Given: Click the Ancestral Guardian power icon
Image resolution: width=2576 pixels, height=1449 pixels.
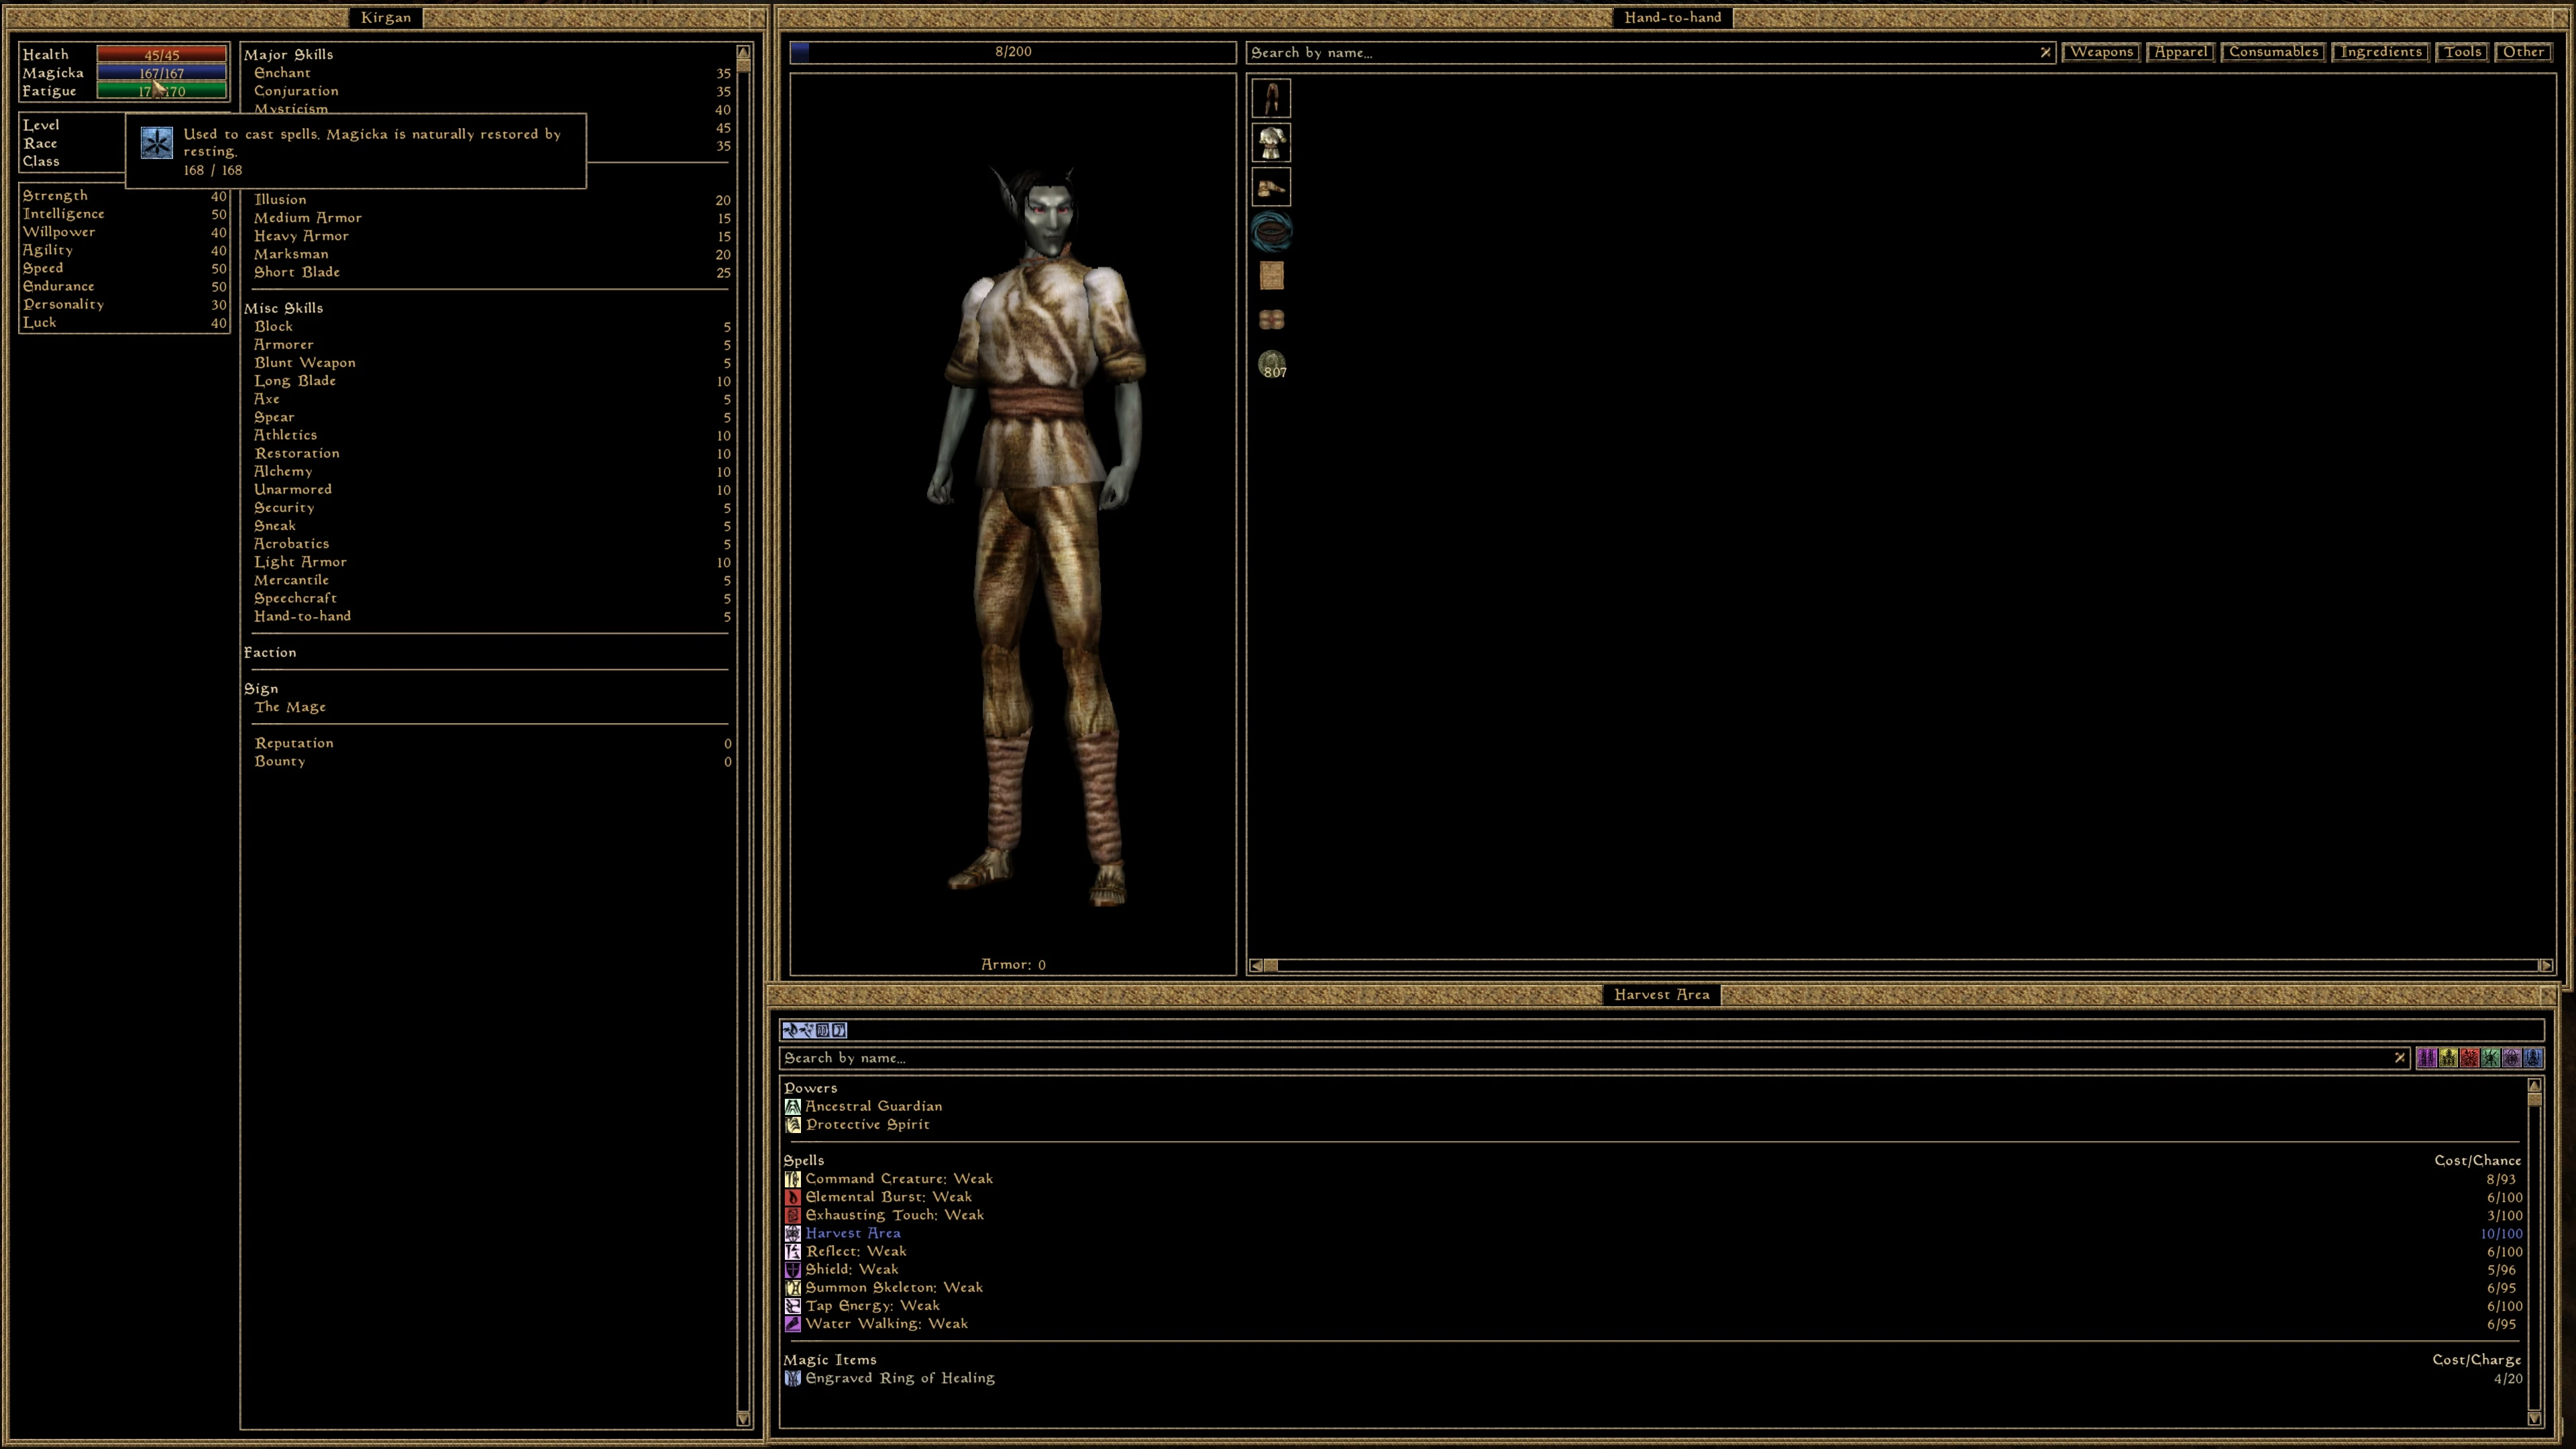Looking at the screenshot, I should (x=792, y=1106).
